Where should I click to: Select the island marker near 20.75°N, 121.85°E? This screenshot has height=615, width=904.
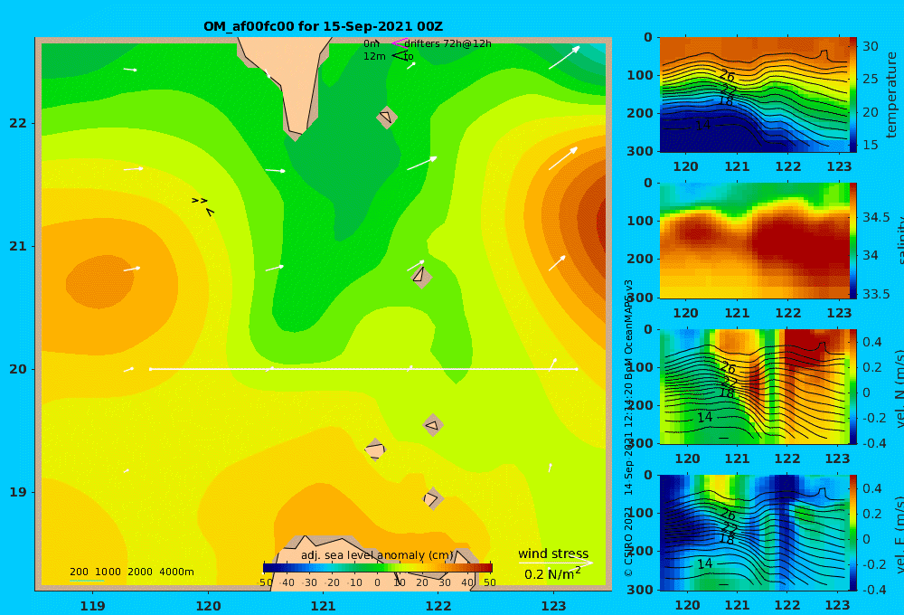pyautogui.click(x=421, y=276)
